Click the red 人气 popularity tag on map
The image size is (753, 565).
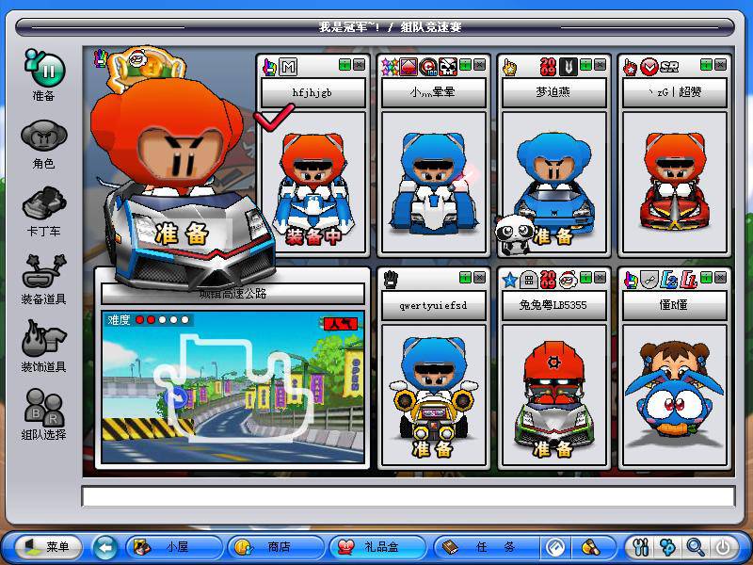click(341, 324)
